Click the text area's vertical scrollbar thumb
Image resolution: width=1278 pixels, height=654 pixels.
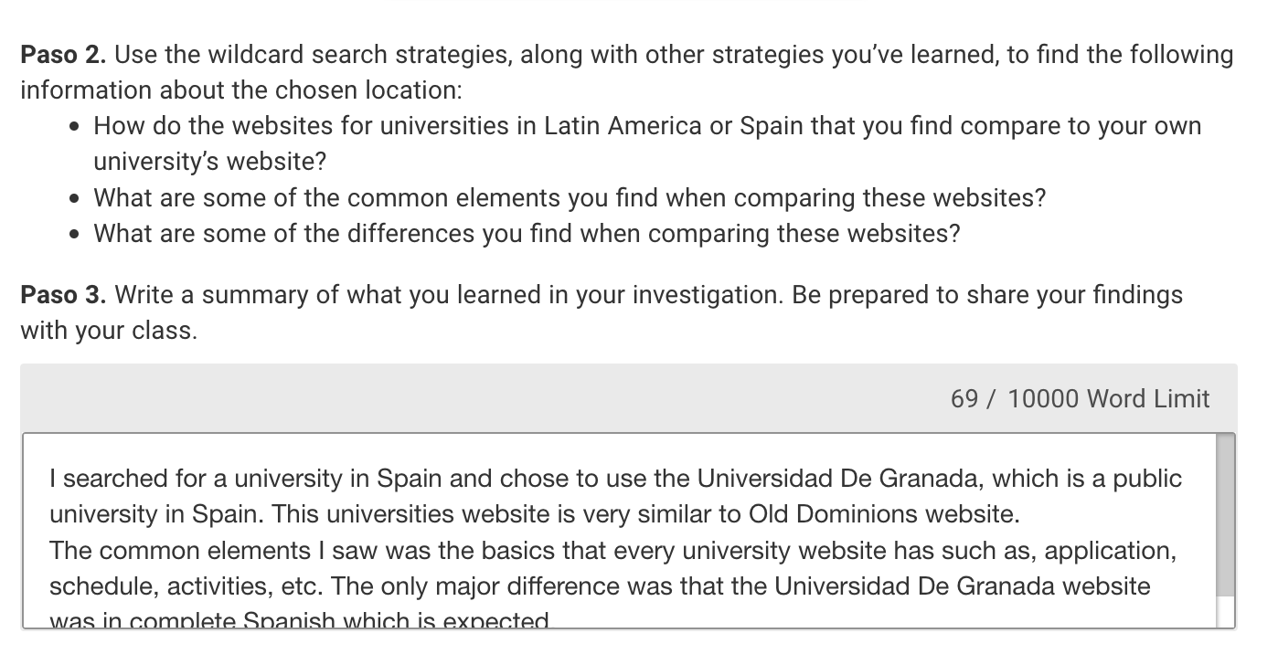pyautogui.click(x=1227, y=516)
